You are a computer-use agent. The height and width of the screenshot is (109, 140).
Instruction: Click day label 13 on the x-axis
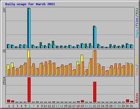tap(57, 106)
